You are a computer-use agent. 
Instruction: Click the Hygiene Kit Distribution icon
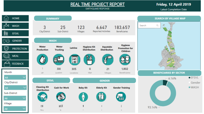click(89, 60)
